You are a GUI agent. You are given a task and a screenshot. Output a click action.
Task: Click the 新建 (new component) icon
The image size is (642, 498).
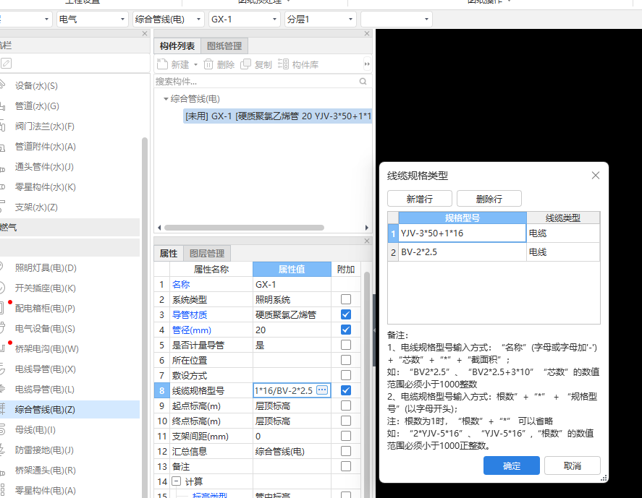click(163, 64)
